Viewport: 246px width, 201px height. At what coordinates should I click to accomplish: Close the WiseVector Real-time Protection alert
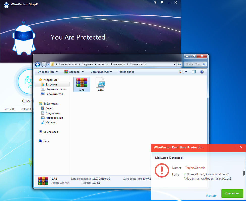point(241,147)
